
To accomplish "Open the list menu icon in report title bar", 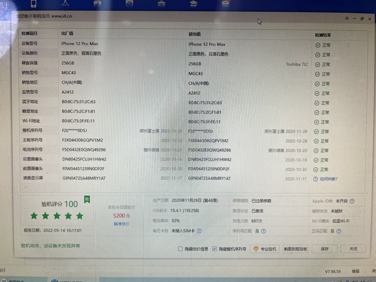I will click(347, 18).
